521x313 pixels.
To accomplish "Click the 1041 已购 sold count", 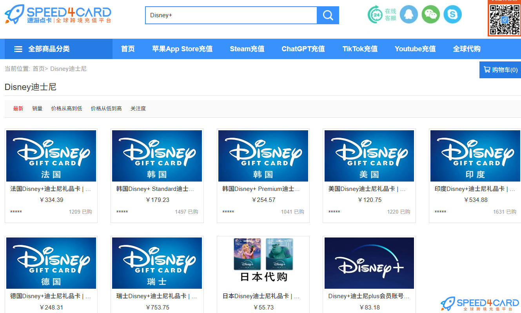I will (x=292, y=212).
